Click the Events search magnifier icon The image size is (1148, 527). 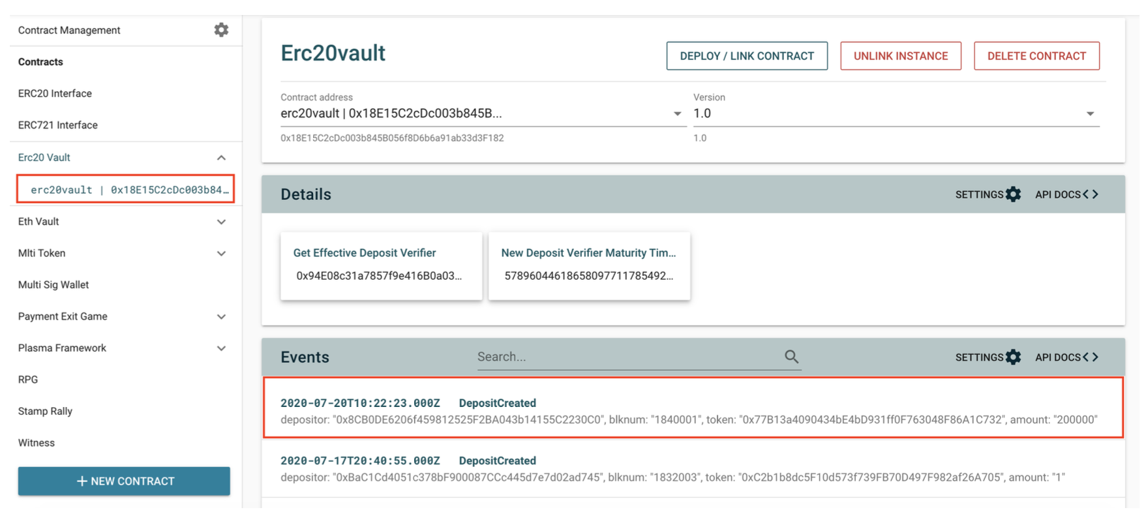coord(791,356)
